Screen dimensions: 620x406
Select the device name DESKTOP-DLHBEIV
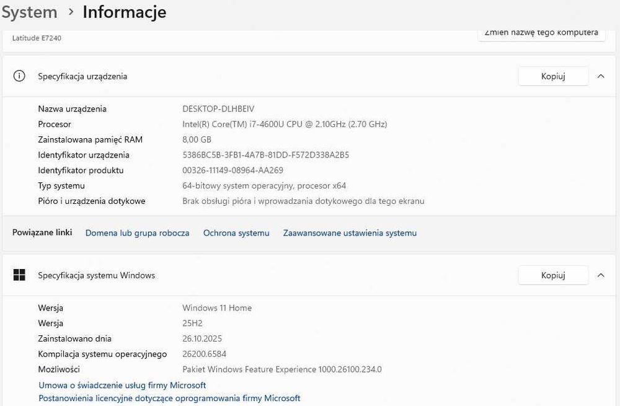point(218,108)
